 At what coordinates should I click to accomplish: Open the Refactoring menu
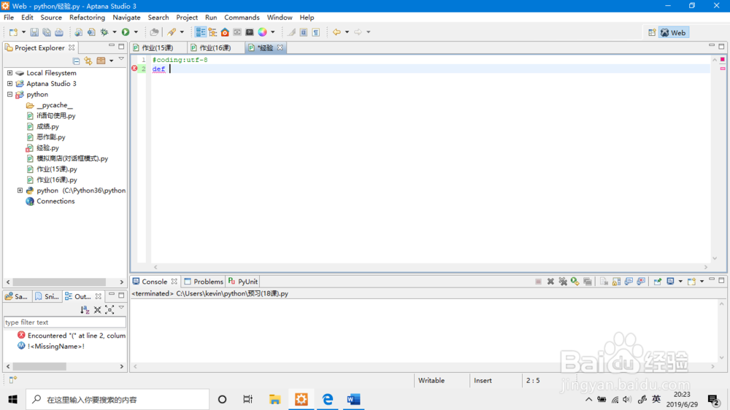click(x=87, y=18)
